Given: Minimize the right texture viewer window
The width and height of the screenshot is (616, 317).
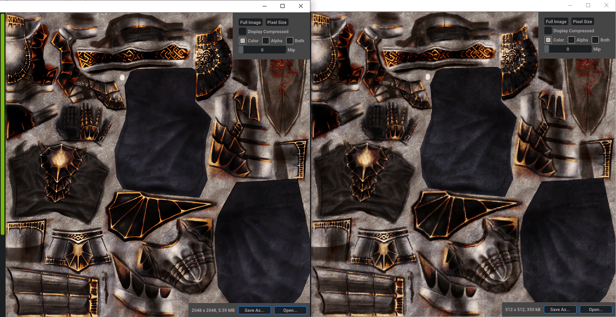Looking at the screenshot, I should coord(570,5).
